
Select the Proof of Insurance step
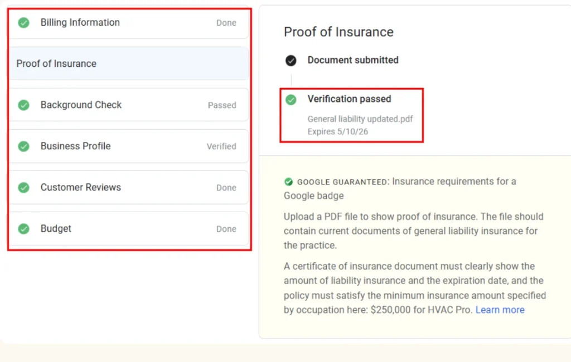pos(56,64)
